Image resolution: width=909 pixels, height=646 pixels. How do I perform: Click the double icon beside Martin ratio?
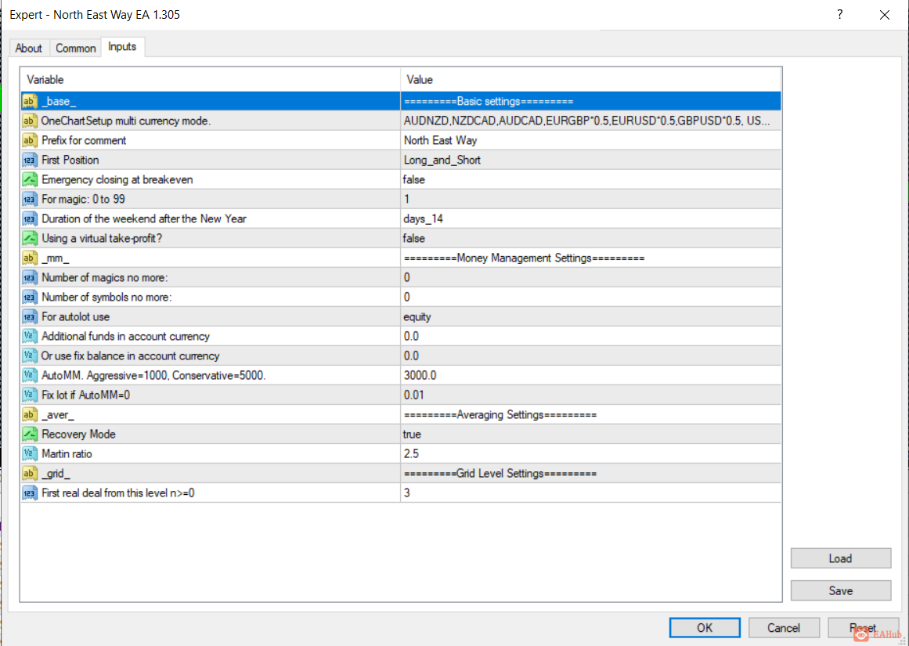pyautogui.click(x=30, y=453)
